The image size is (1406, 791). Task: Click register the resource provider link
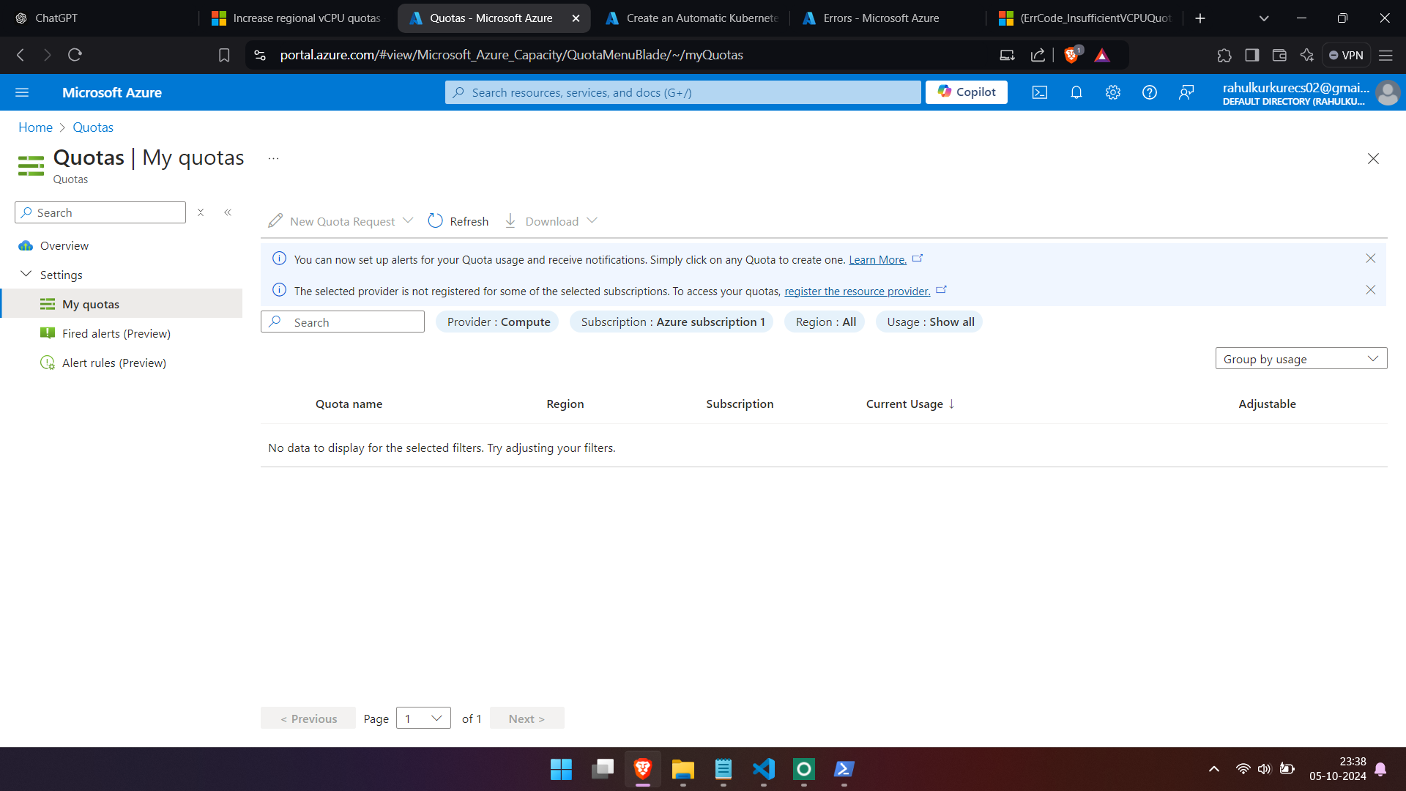click(857, 291)
